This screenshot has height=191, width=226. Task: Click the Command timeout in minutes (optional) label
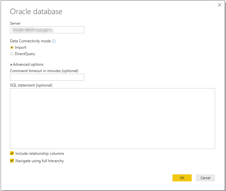coord(44,71)
